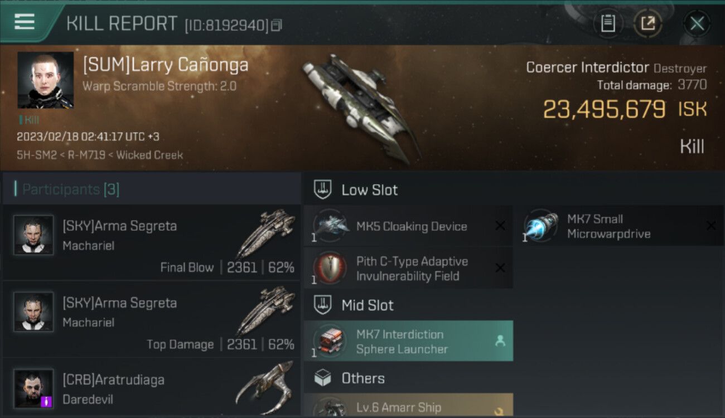The width and height of the screenshot is (725, 418).
Task: Click the MK5 Cloaking Device icon
Action: point(330,226)
